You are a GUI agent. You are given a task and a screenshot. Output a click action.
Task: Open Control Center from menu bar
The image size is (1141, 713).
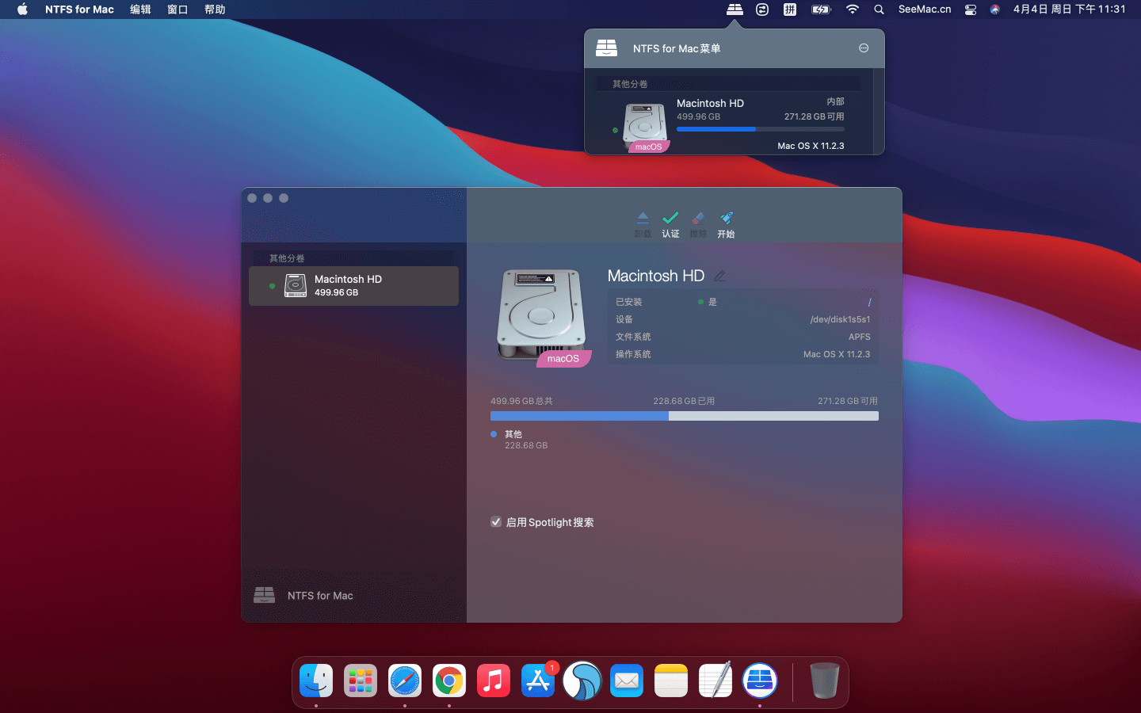pos(971,10)
